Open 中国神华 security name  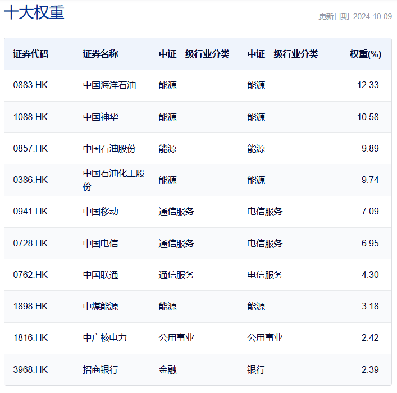[x=101, y=117]
